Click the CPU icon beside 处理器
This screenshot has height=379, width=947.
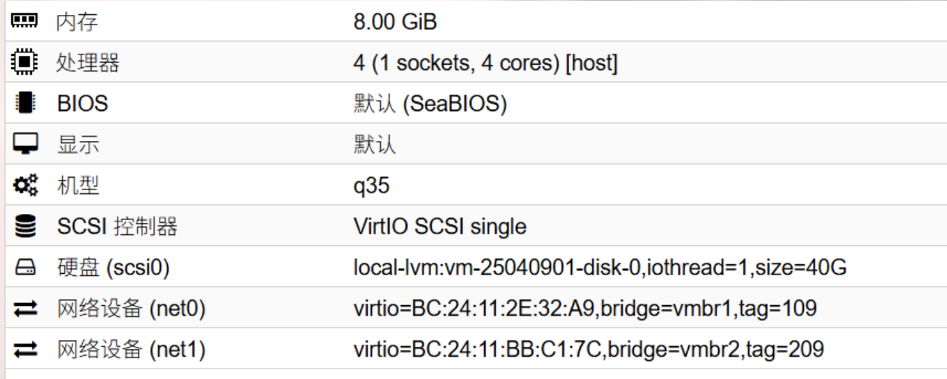pos(25,63)
